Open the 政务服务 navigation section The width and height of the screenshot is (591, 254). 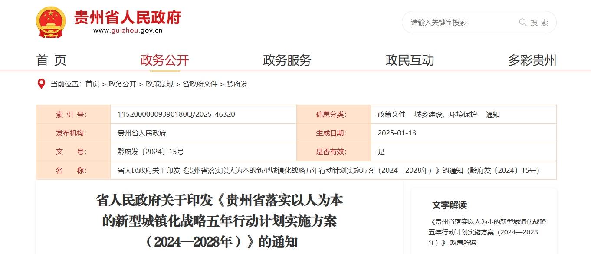click(286, 60)
